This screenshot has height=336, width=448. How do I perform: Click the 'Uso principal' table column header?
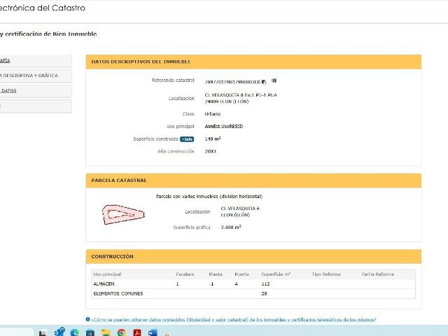(107, 274)
